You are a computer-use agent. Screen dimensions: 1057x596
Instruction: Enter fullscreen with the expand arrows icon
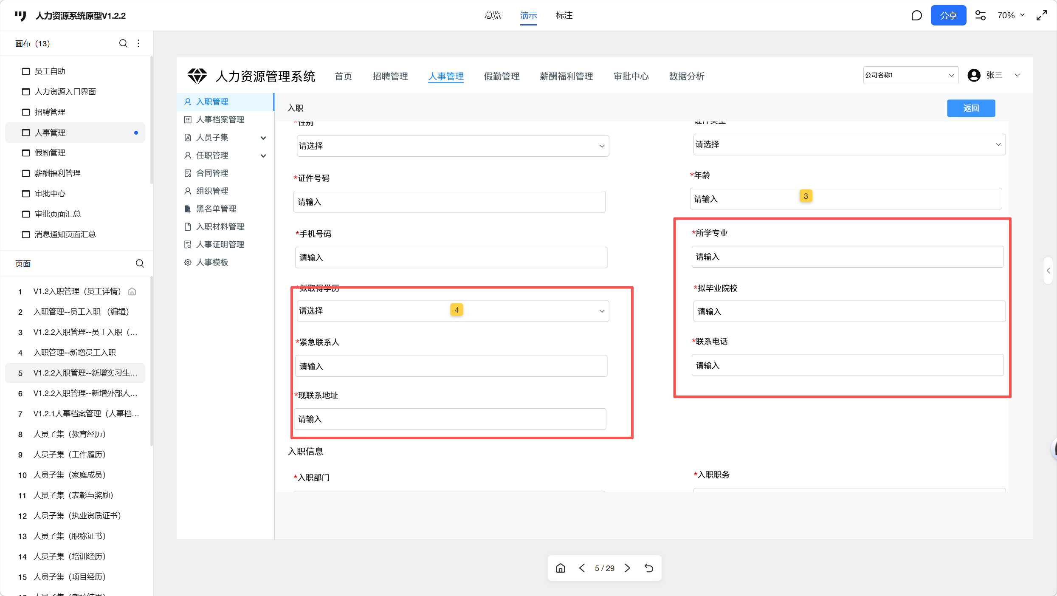click(x=1042, y=16)
